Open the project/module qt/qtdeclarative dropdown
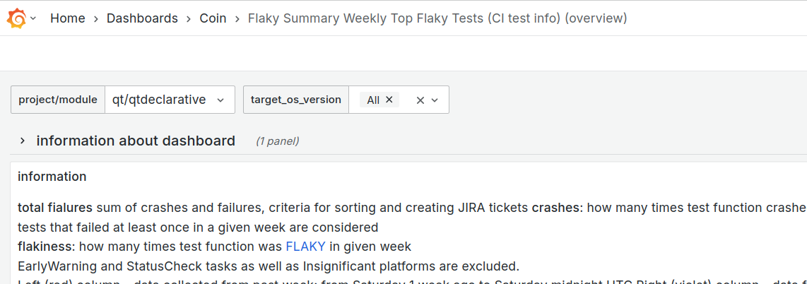The image size is (807, 284). [159, 100]
